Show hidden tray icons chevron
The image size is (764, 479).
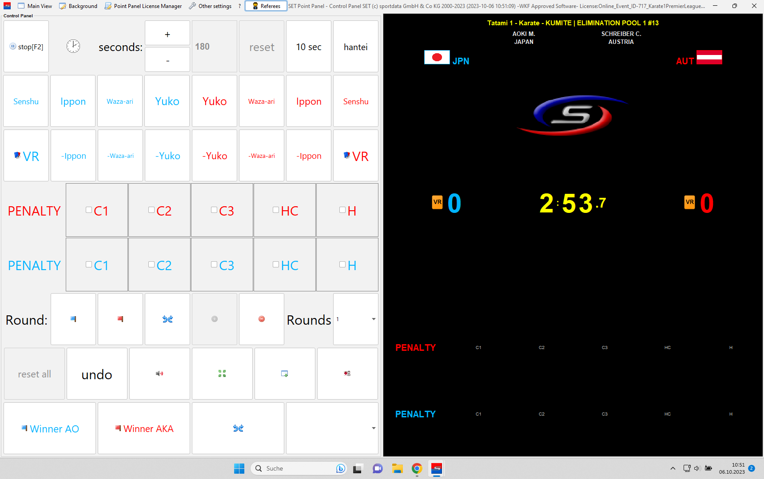tap(673, 468)
